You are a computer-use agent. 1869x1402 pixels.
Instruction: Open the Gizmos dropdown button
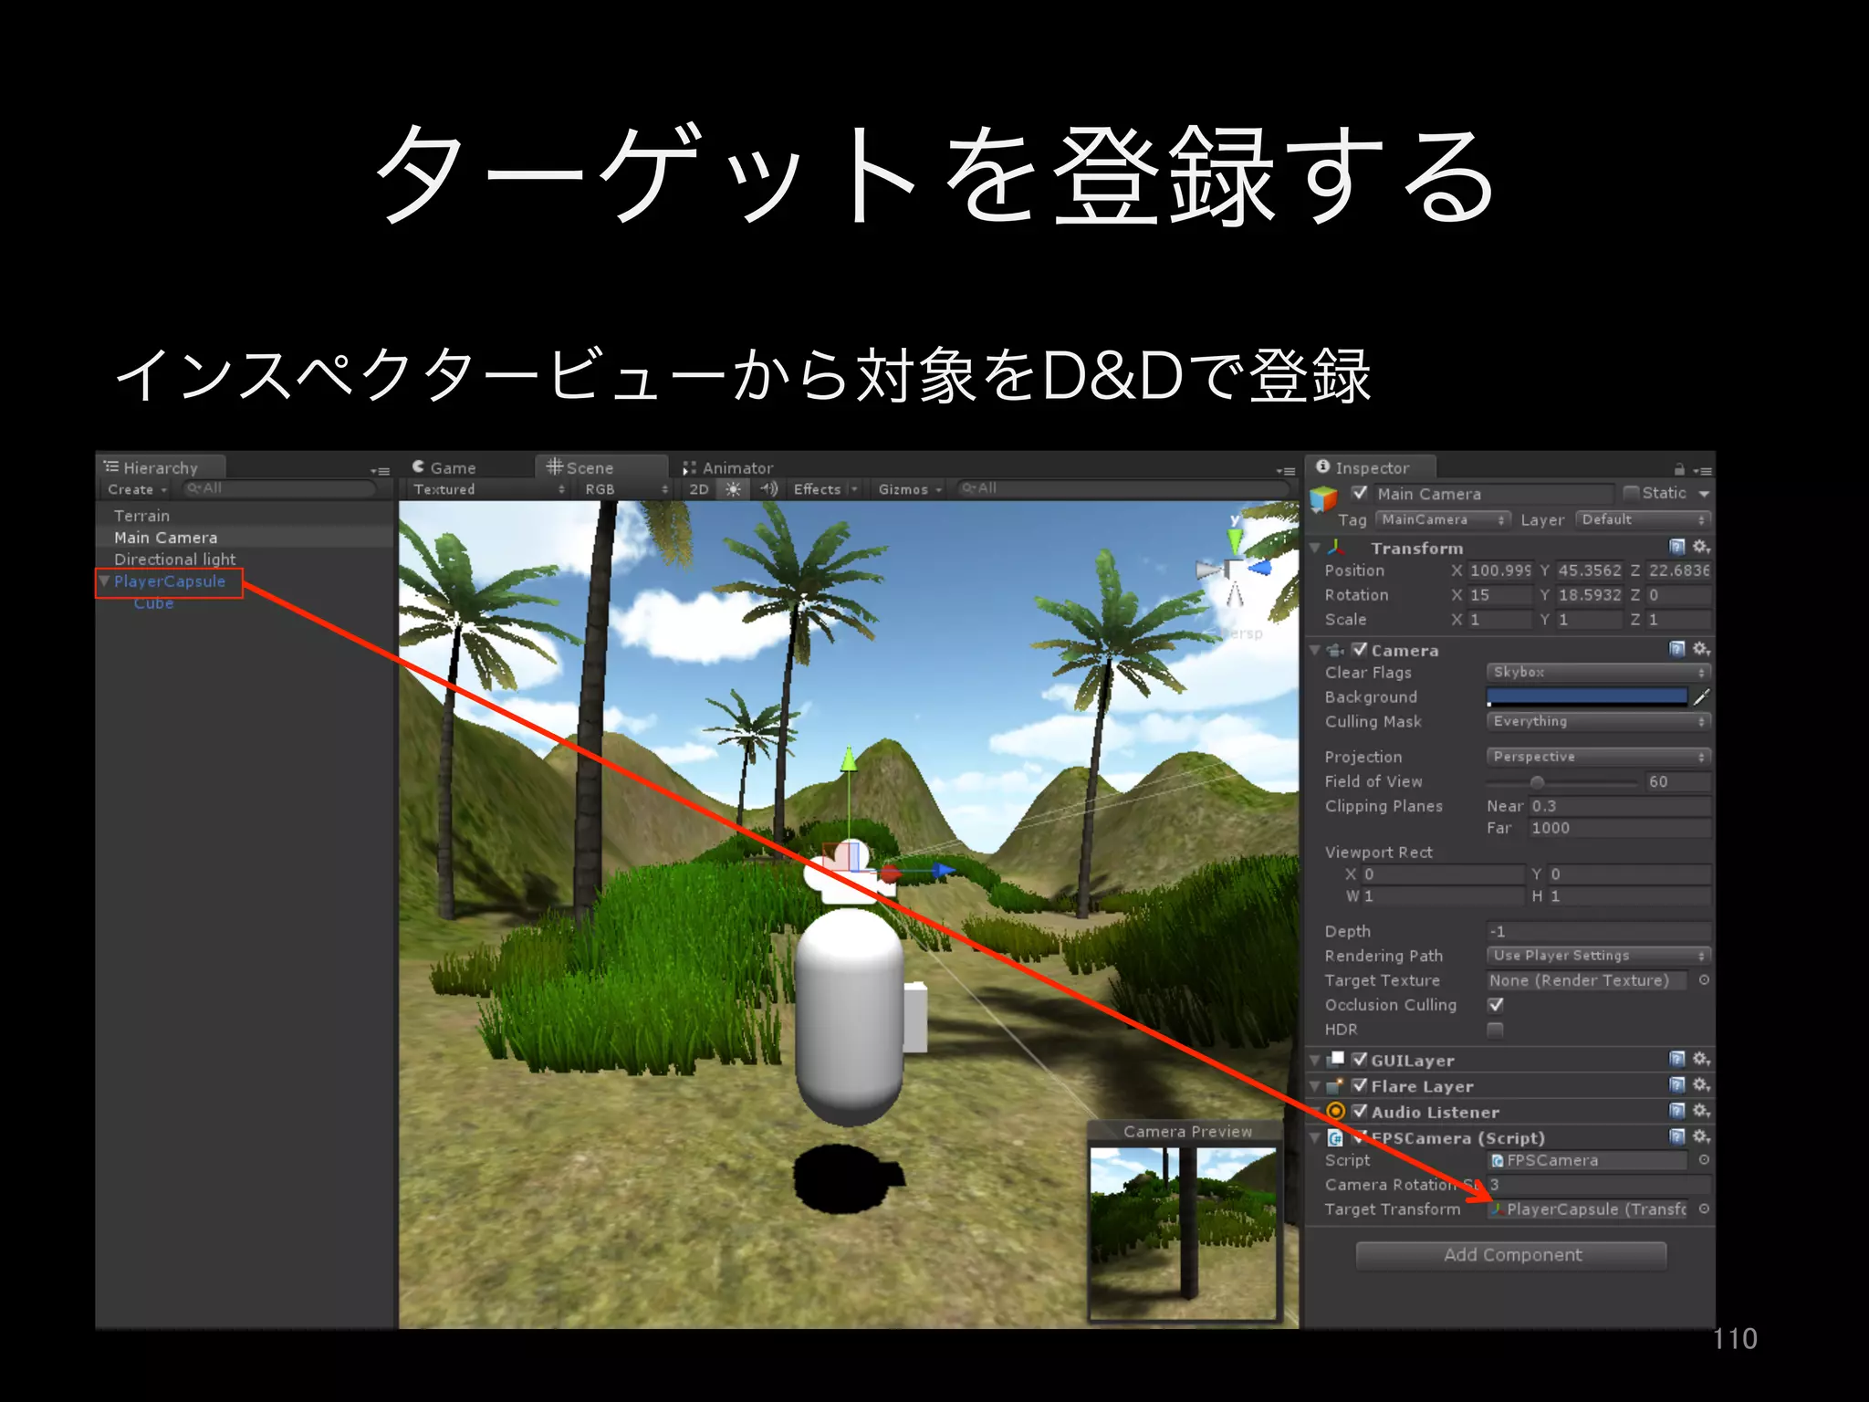(x=910, y=489)
